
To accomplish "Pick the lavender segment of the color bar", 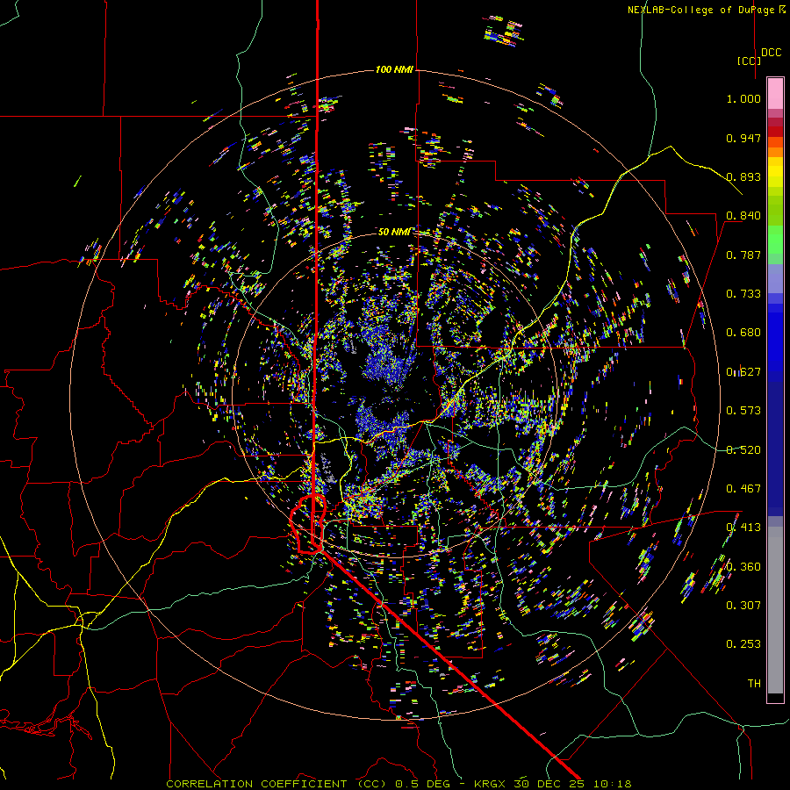I will click(775, 279).
